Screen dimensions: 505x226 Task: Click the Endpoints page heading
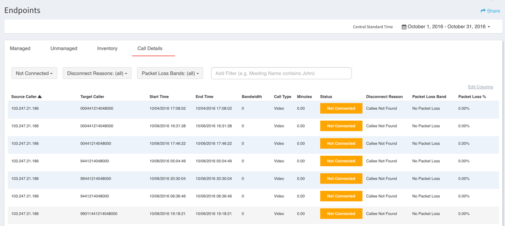pos(22,10)
